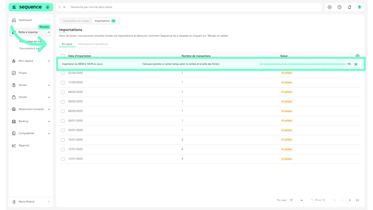Open Marie Roland profile chevron
Image resolution: width=373 pixels, height=210 pixels.
tap(49, 202)
